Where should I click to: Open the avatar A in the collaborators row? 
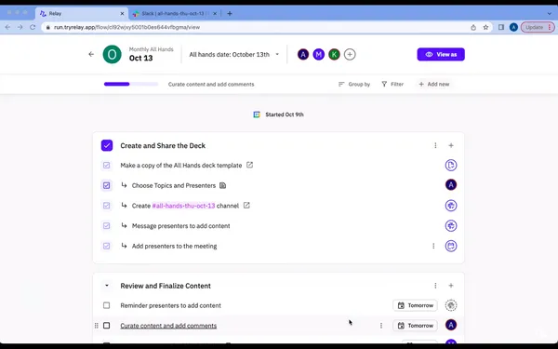(303, 55)
